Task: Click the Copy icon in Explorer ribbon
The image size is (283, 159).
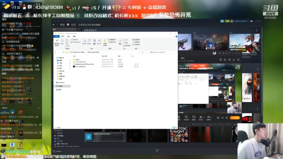Action: (62, 42)
